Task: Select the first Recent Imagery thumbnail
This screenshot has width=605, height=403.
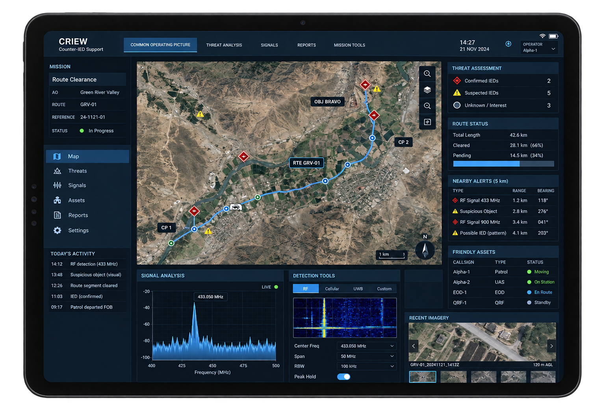Action: click(422, 377)
